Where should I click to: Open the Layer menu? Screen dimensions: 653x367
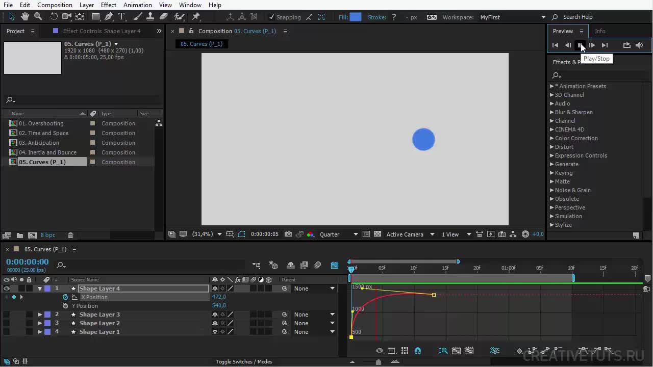pyautogui.click(x=86, y=5)
